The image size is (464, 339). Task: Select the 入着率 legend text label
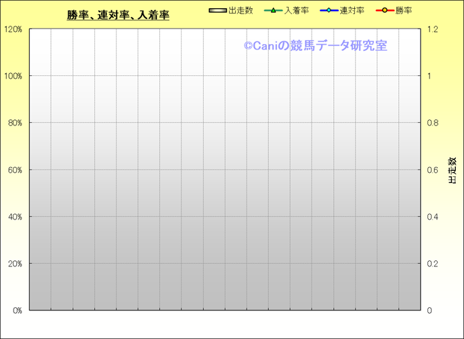pyautogui.click(x=296, y=11)
